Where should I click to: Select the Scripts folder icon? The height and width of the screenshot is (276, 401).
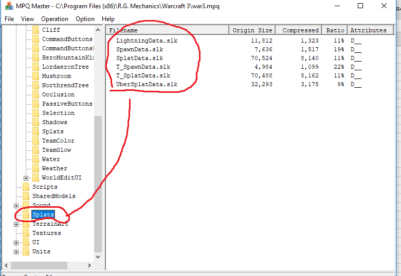tap(26, 187)
